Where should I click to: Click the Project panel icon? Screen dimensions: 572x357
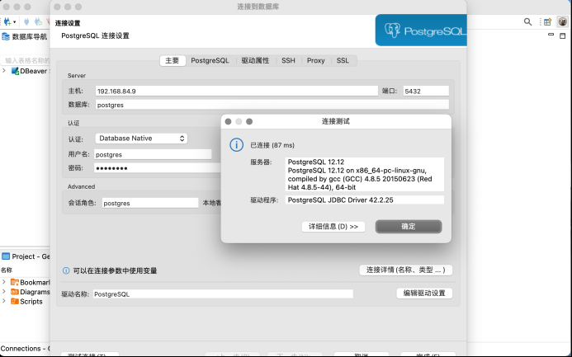click(6, 256)
